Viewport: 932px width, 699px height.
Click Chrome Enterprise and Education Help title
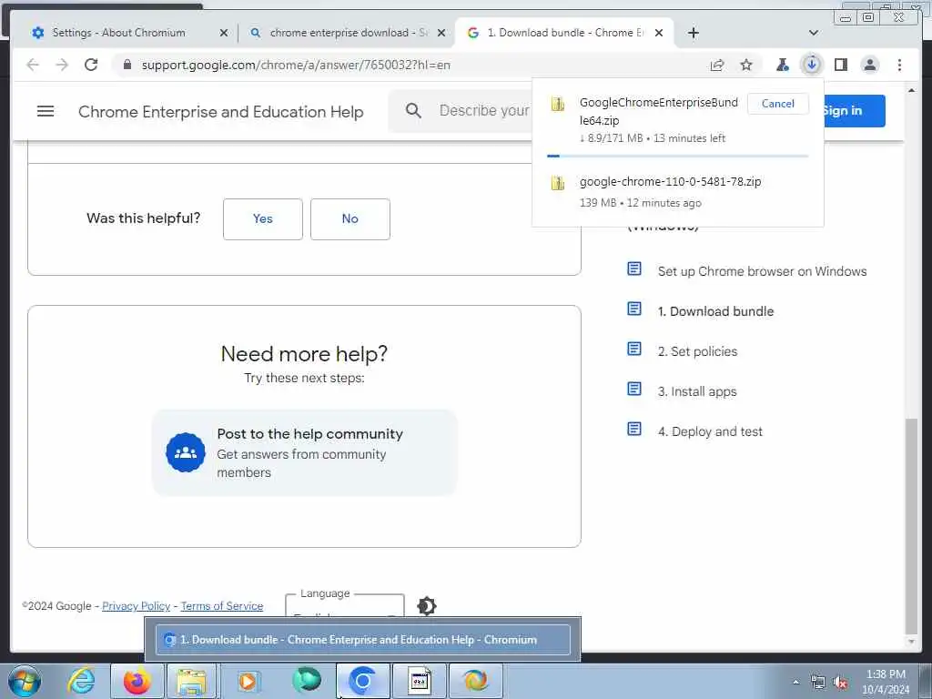[220, 111]
